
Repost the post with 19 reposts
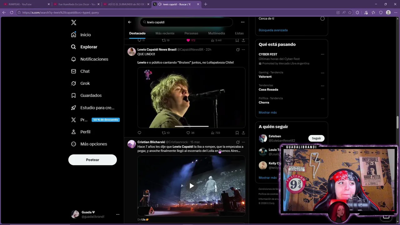tap(166, 40)
